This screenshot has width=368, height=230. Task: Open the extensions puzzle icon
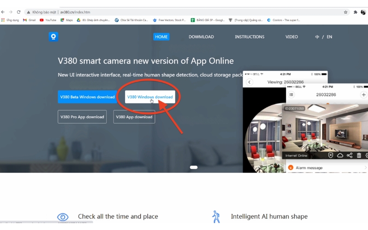coord(355,12)
